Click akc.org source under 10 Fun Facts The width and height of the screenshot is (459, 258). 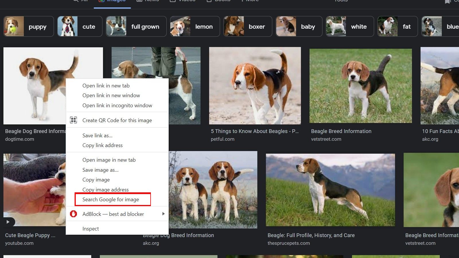pyautogui.click(x=430, y=139)
